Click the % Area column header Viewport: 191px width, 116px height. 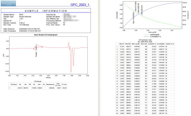pyautogui.click(x=64, y=84)
